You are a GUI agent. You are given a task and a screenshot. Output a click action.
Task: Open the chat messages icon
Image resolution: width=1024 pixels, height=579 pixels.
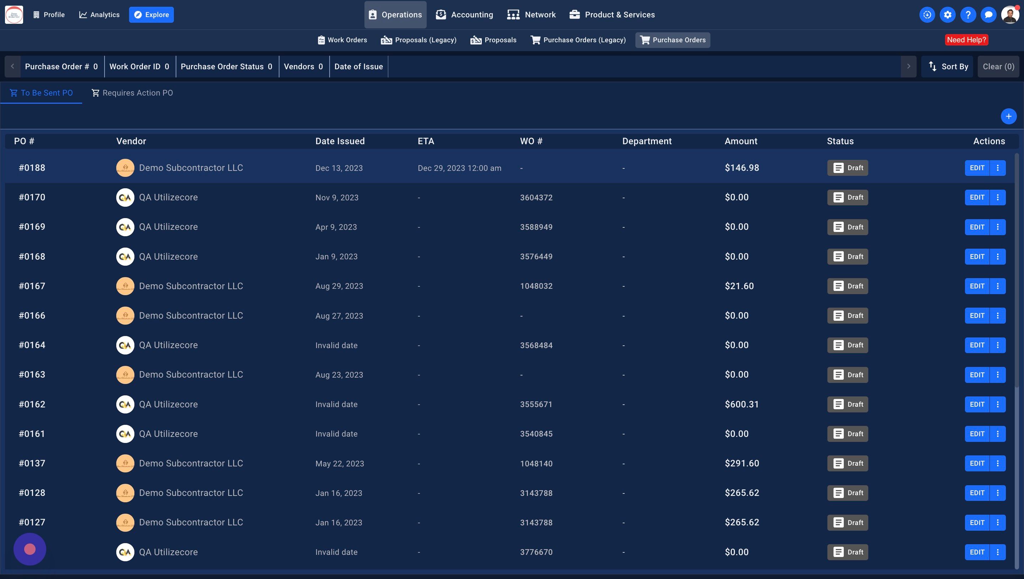tap(988, 15)
